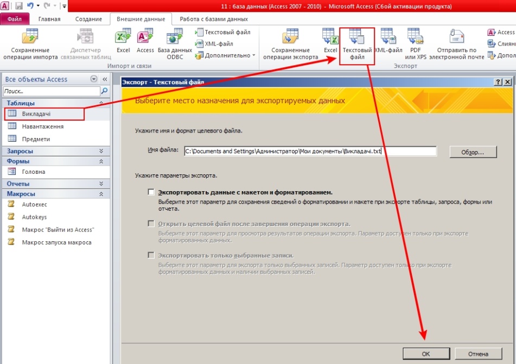Export to PDF или XPS
516x364 pixels.
coord(415,44)
